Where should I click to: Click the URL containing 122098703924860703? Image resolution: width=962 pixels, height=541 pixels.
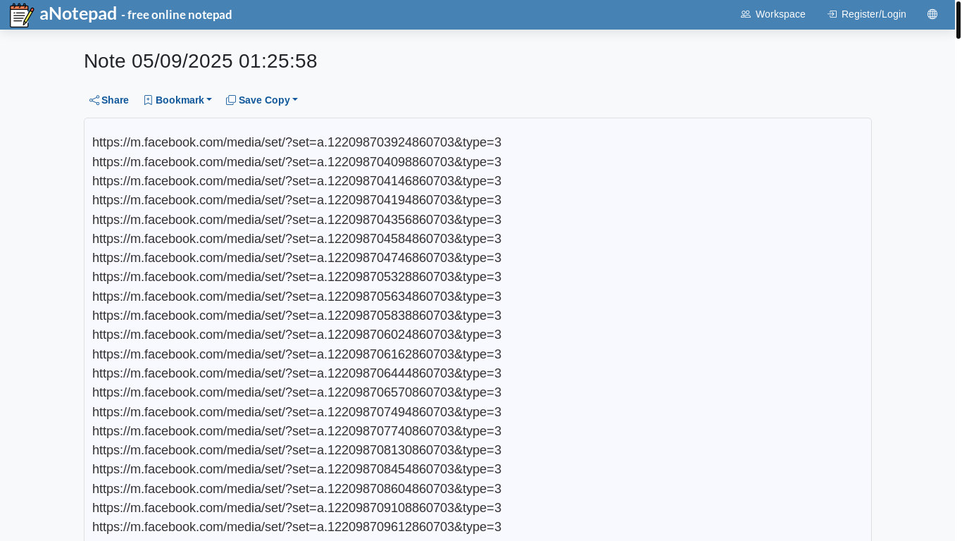click(296, 142)
